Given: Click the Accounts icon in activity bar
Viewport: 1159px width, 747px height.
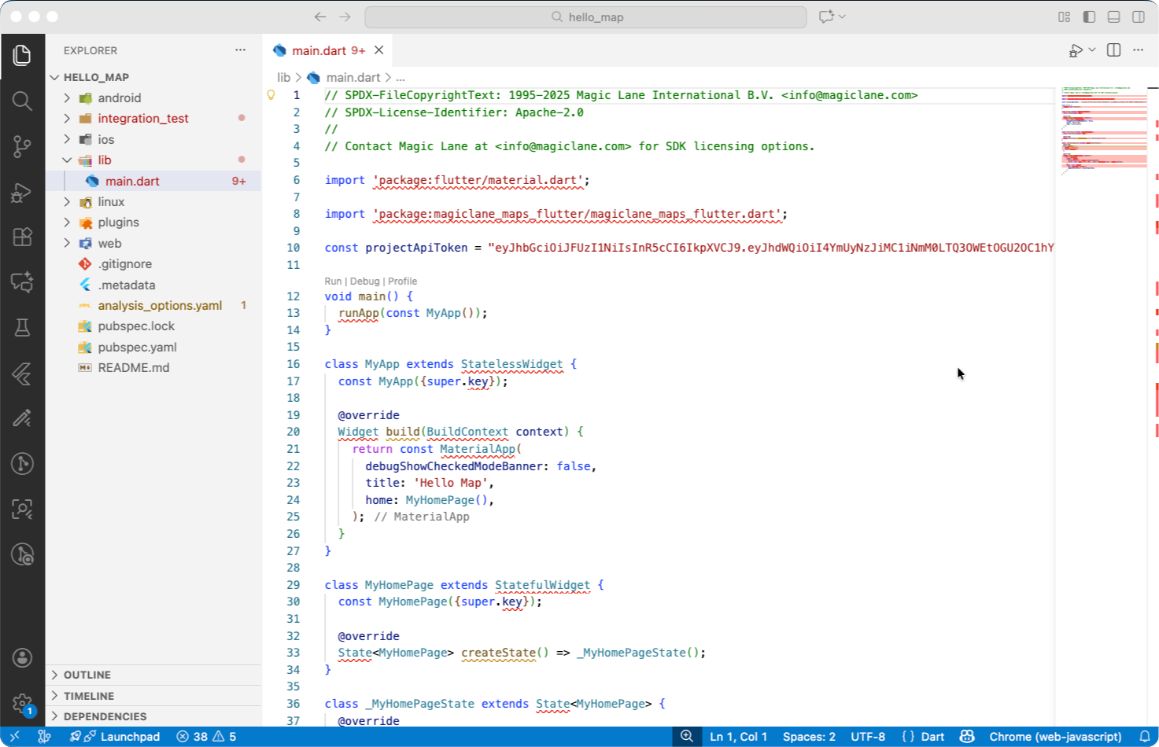Looking at the screenshot, I should (22, 657).
